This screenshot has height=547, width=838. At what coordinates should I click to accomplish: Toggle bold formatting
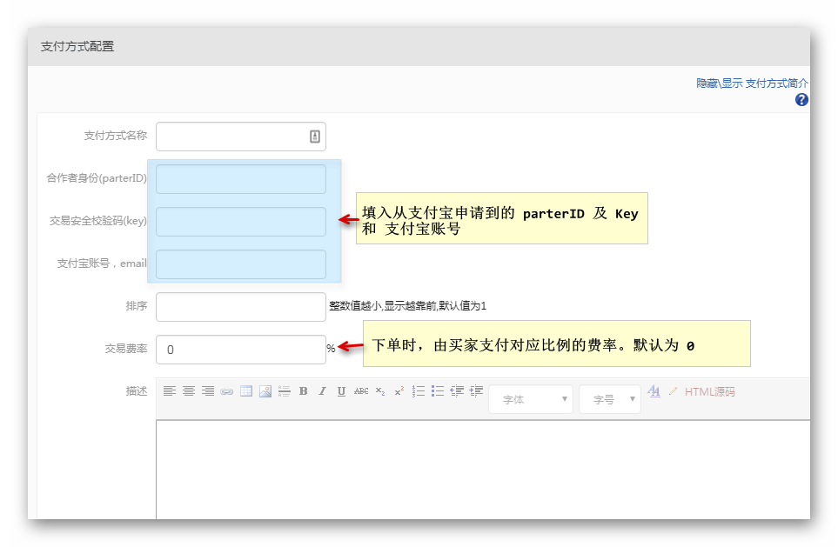[303, 391]
